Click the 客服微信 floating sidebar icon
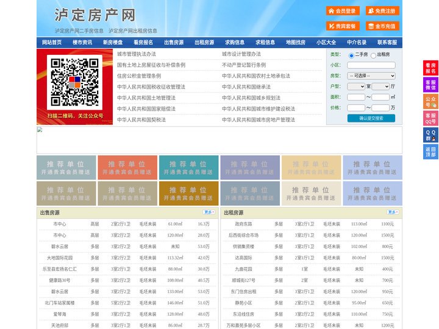 [x=430, y=85]
